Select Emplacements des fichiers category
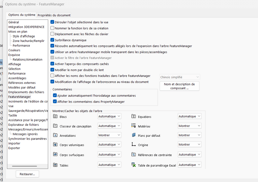This screenshot has width=258, height=182. [26, 92]
